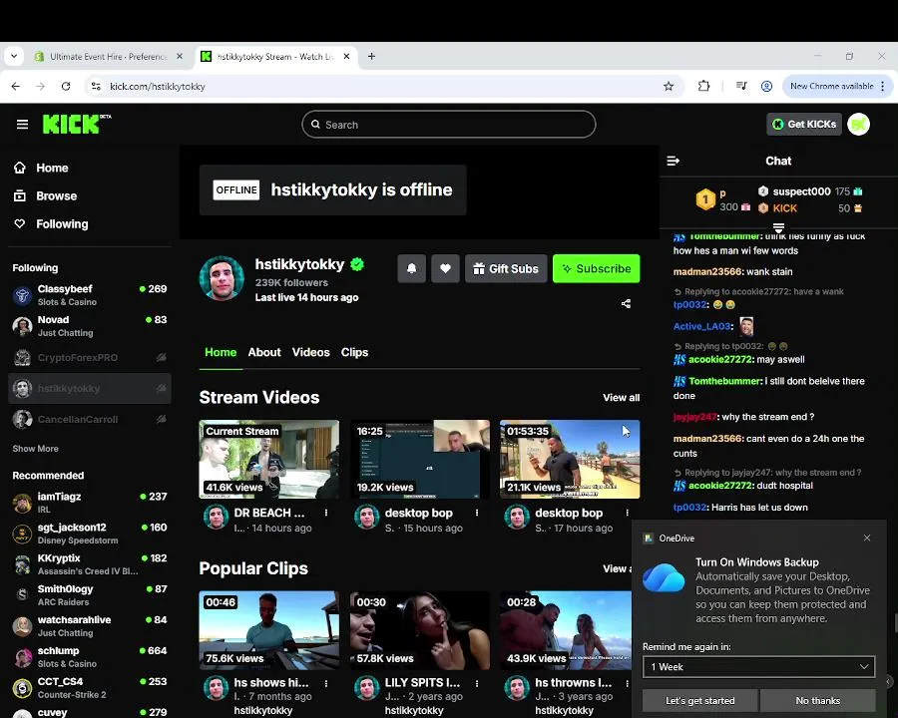Viewport: 898px width, 718px height.
Task: Open KKryptix recommended channel
Action: (90, 564)
